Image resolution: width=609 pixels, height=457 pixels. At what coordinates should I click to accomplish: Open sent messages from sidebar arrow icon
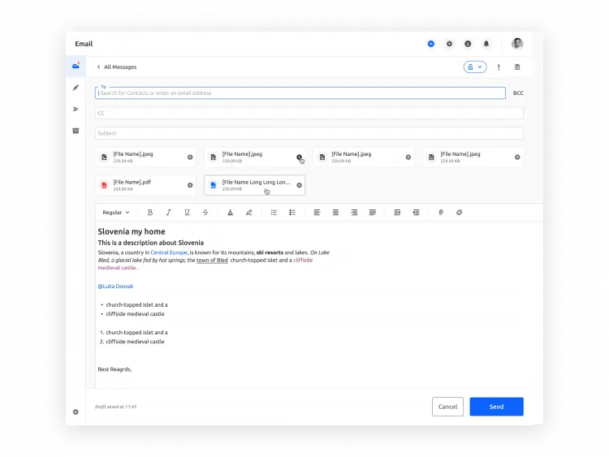pos(76,109)
